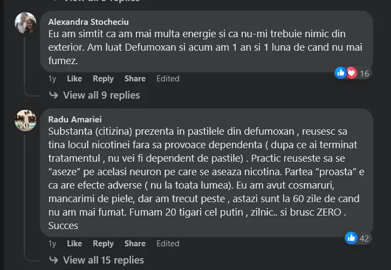The height and width of the screenshot is (270, 391).
Task: Click the reply arrow icon beside 9 replies
Action: click(54, 95)
